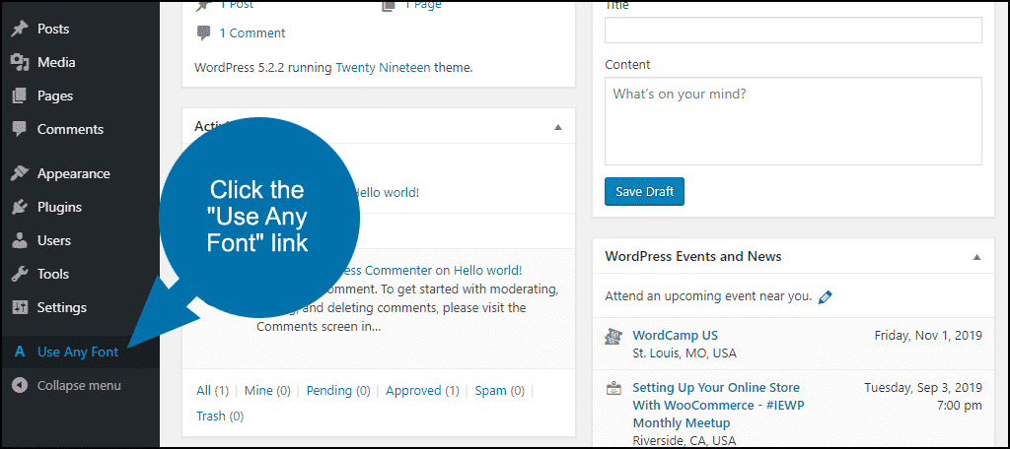1010x449 pixels.
Task: Filter comments by Pending
Action: click(x=328, y=391)
